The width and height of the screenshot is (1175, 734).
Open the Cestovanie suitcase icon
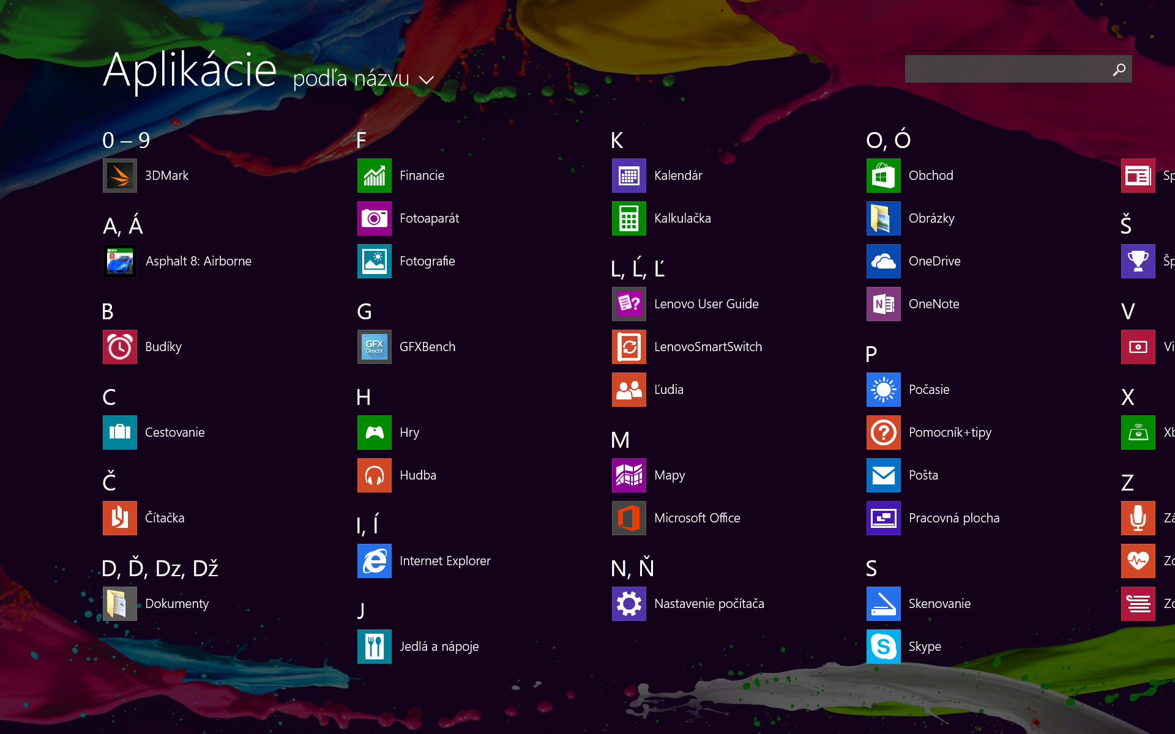[120, 432]
